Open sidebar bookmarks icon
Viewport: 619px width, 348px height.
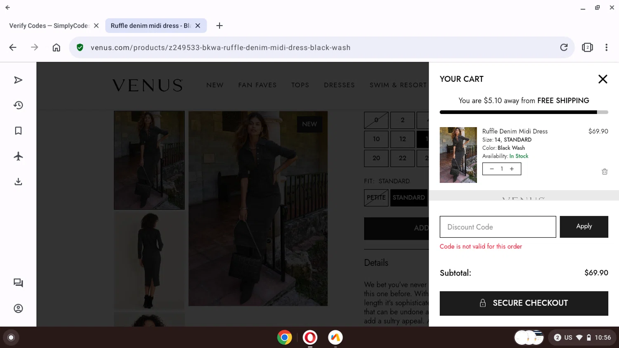18,131
